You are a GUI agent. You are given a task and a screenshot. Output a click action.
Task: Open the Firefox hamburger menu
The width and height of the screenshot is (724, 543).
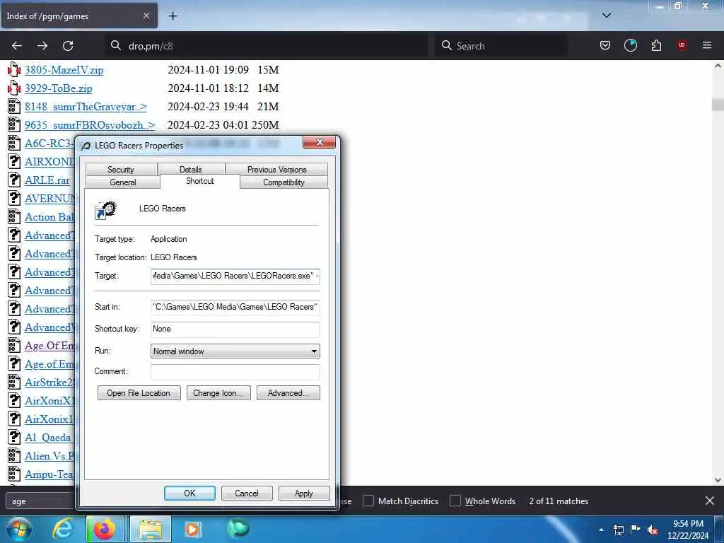[707, 45]
